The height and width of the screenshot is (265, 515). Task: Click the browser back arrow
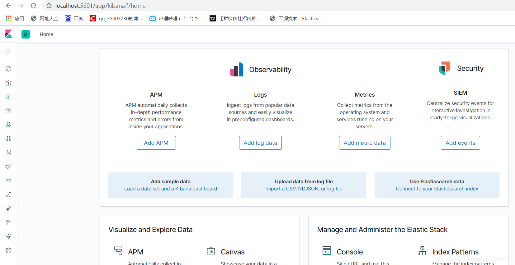8,6
